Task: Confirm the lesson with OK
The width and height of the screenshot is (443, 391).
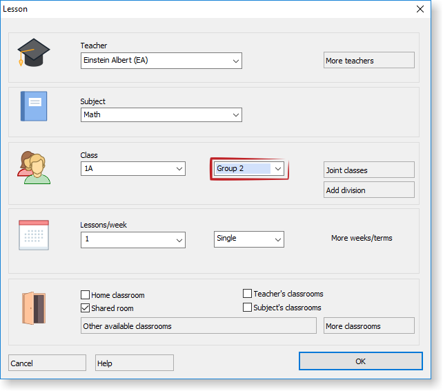Action: 360,361
